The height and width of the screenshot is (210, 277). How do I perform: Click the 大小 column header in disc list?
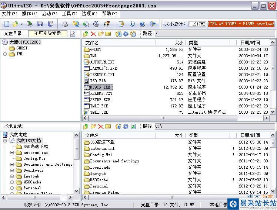(x=170, y=42)
